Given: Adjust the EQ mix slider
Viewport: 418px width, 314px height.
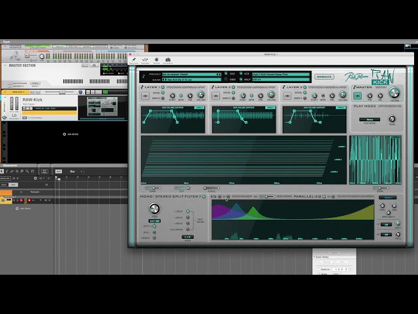Looking at the screenshot, I should pyautogui.click(x=266, y=196).
